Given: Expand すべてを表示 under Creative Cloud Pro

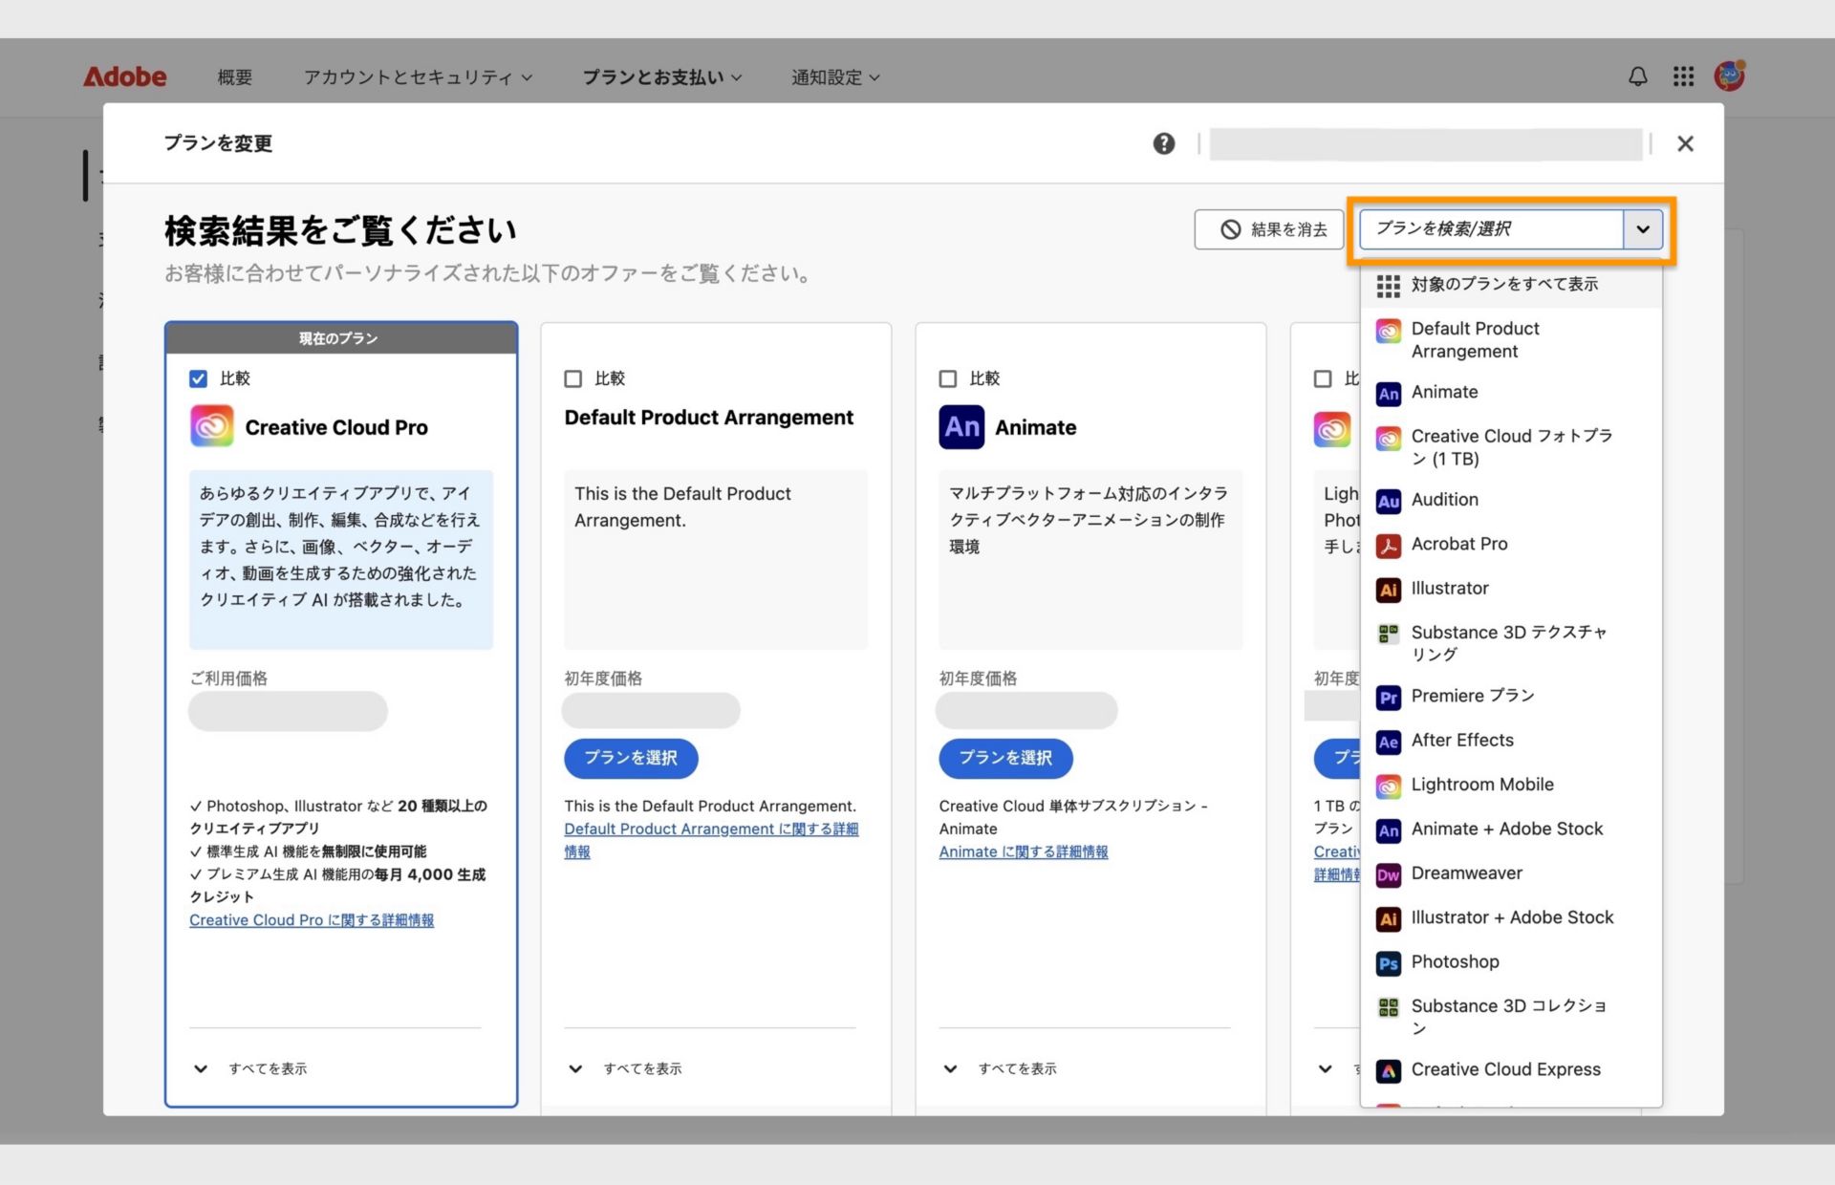Looking at the screenshot, I should click(x=267, y=1068).
